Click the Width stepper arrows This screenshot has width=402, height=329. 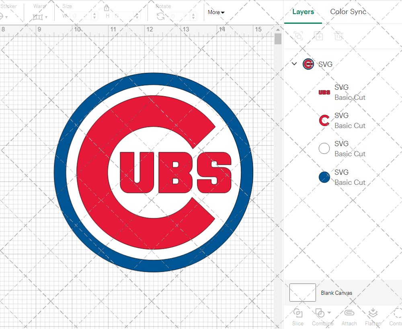[x=94, y=16]
